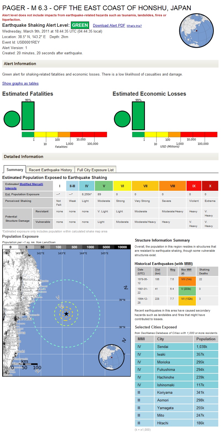
Task: Open the Full City Exposure List tab
Action: pyautogui.click(x=95, y=170)
